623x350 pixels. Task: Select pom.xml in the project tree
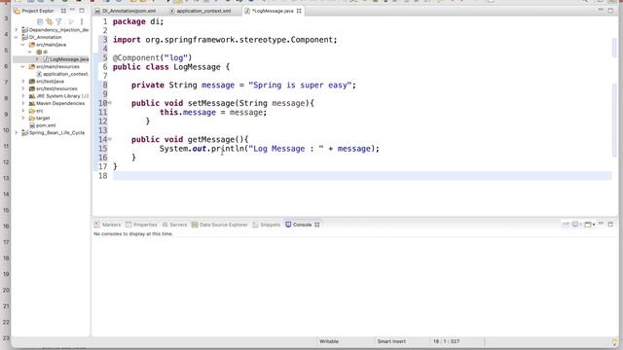tap(46, 125)
